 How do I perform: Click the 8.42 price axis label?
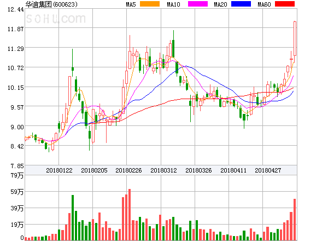coord(17,146)
